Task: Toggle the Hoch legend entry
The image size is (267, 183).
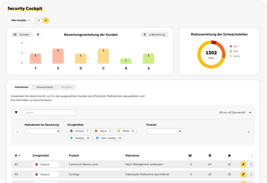Action: click(234, 46)
